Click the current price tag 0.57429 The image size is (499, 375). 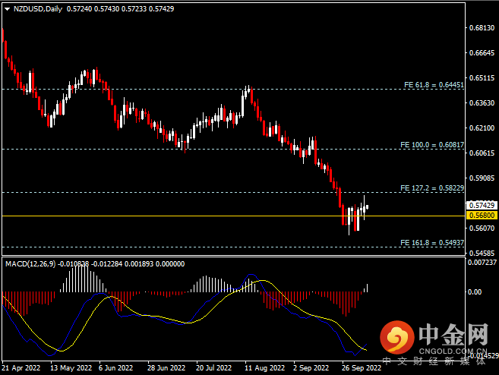[482, 205]
